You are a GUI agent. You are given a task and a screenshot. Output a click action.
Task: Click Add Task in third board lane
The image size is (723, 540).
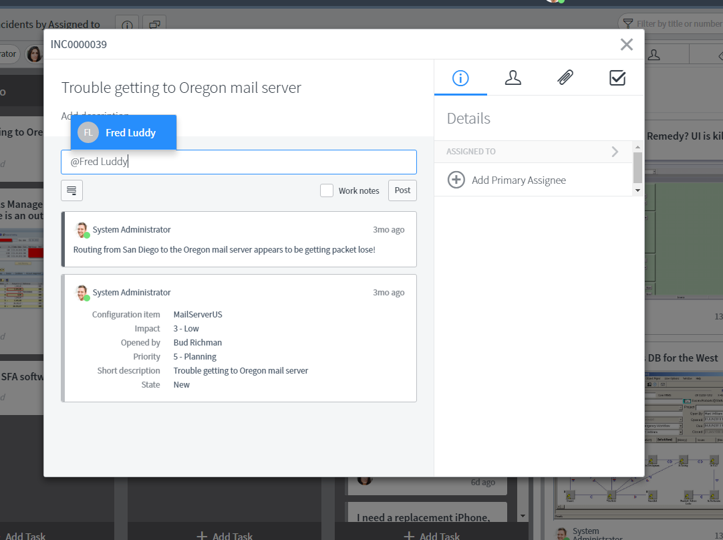[x=432, y=536]
